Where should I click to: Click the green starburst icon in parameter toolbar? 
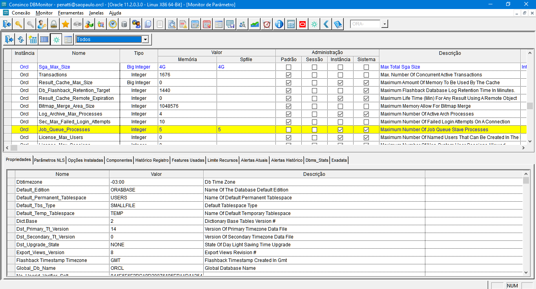(x=56, y=39)
